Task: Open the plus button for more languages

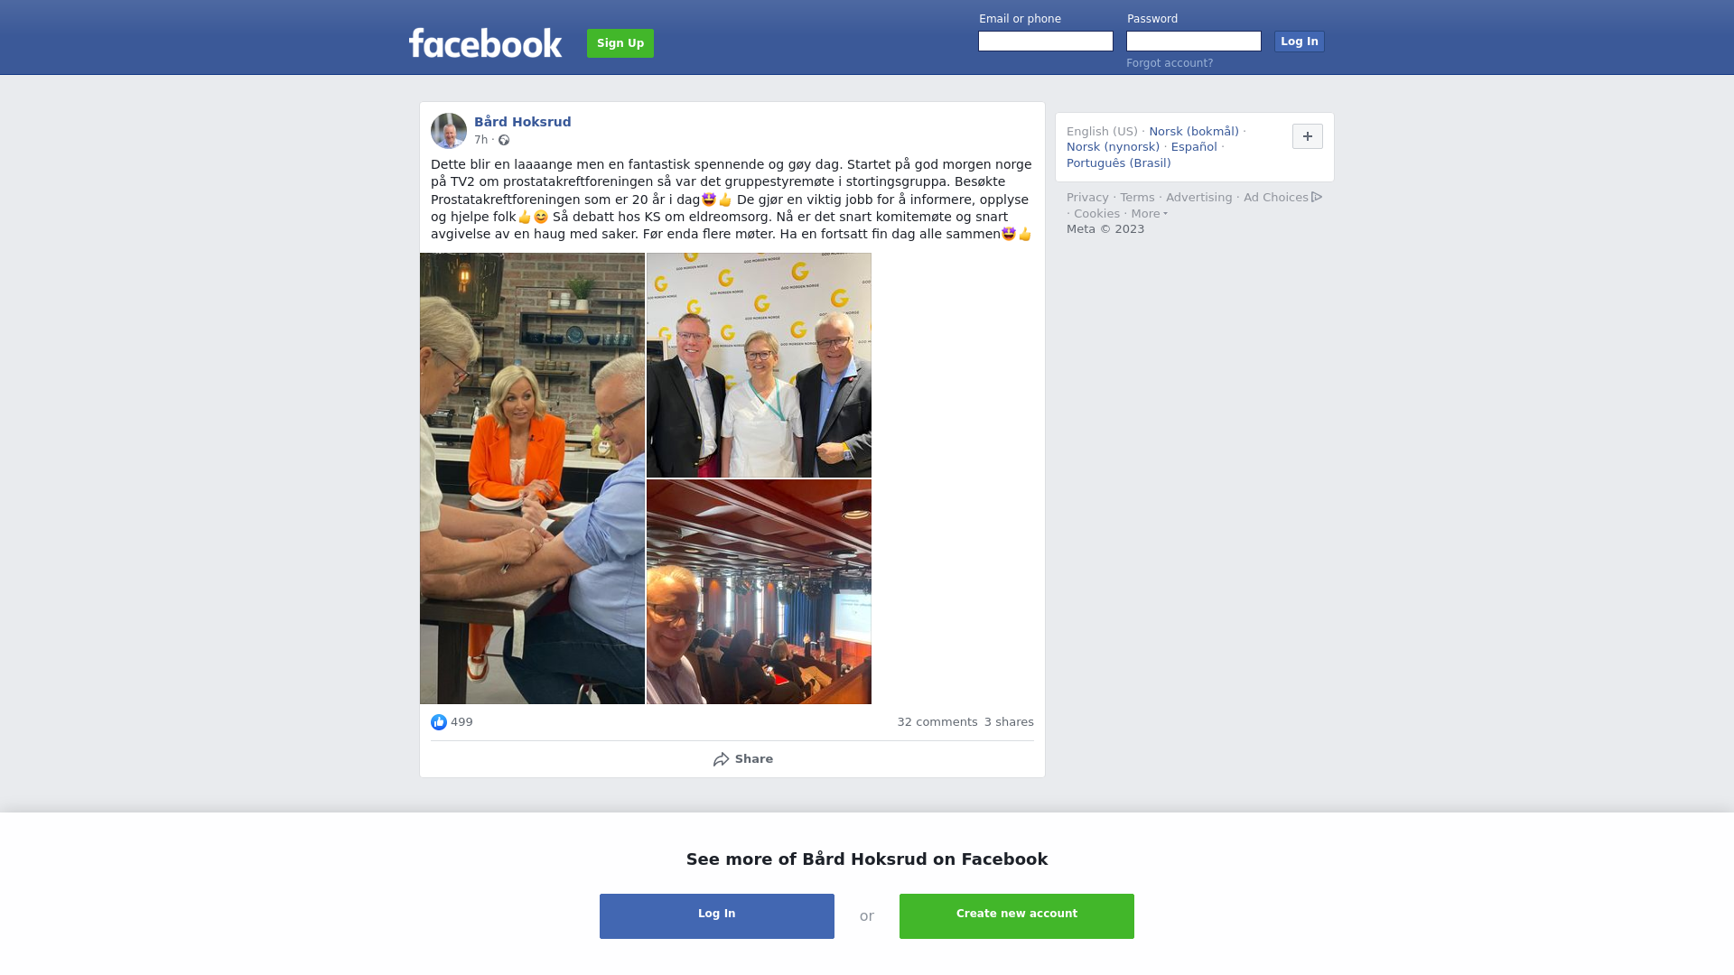Action: coord(1308,136)
